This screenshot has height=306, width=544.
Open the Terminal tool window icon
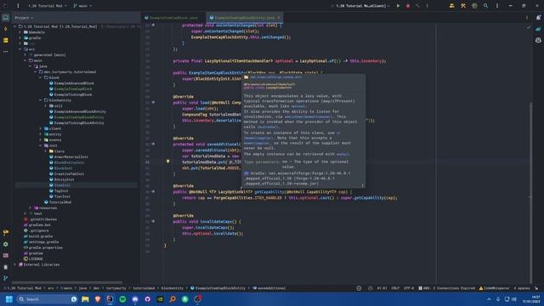6,255
